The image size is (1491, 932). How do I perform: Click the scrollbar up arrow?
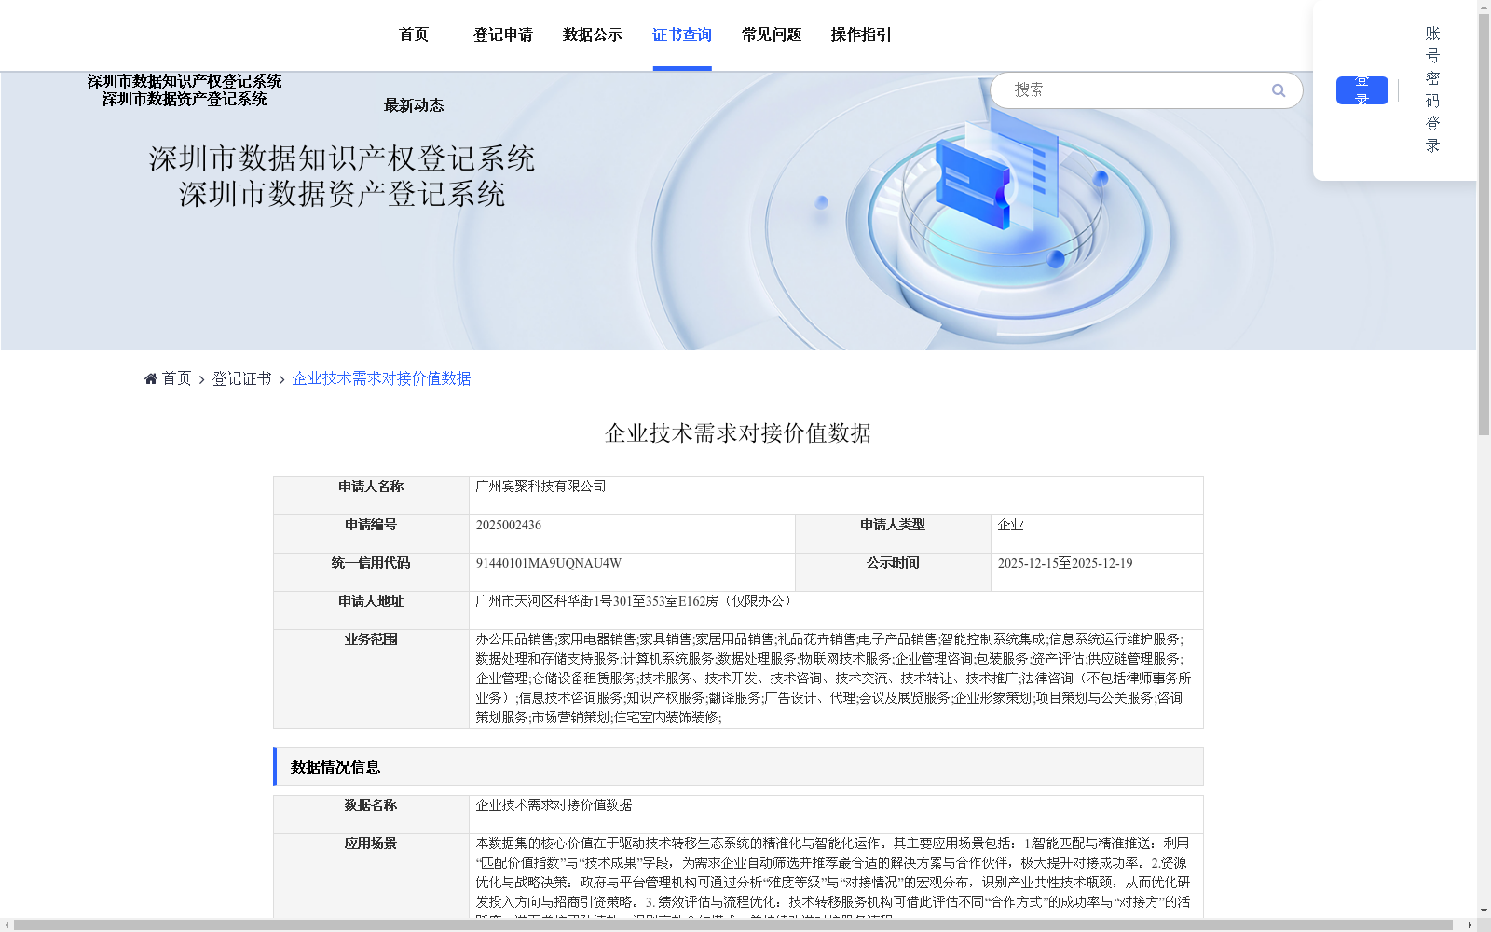[x=1484, y=6]
